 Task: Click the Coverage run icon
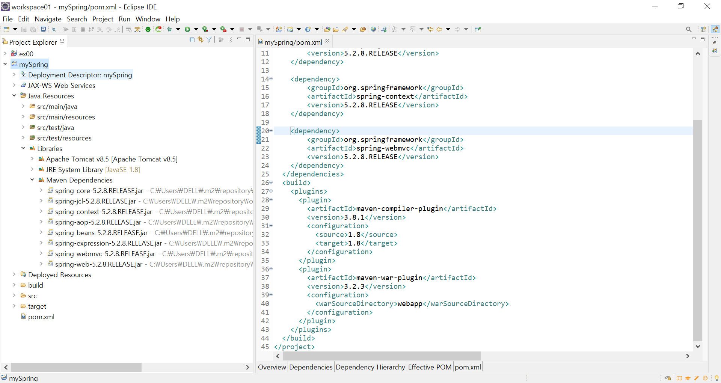[205, 29]
